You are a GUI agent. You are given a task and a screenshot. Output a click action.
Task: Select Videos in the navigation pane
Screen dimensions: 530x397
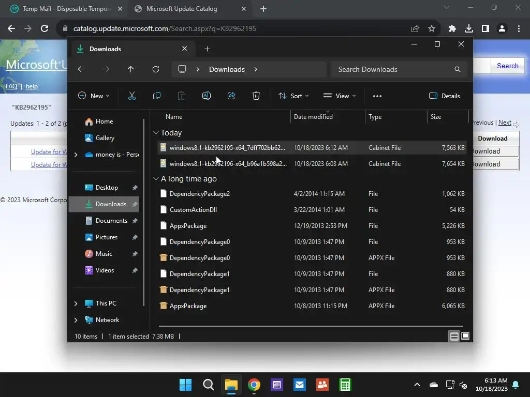(x=104, y=270)
